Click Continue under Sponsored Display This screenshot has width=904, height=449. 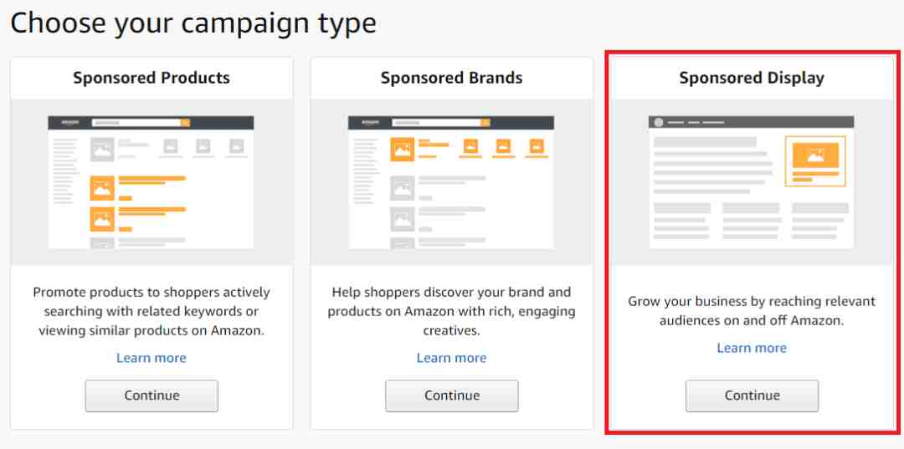[752, 395]
